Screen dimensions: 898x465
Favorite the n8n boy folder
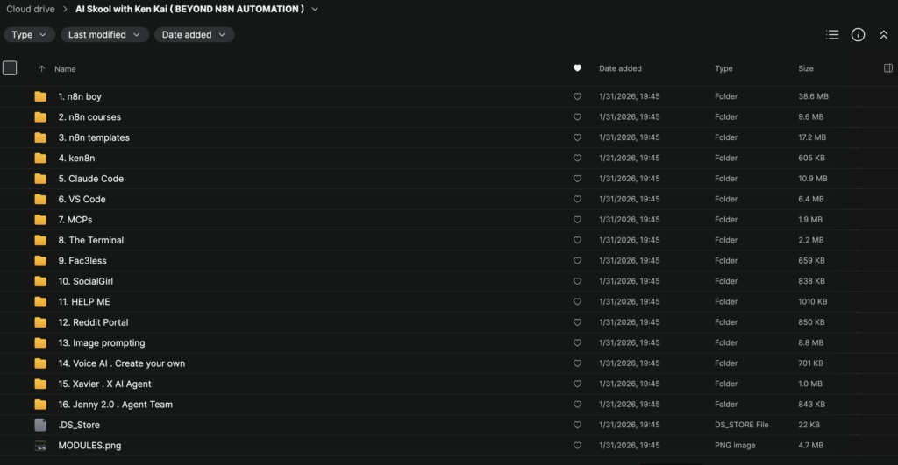coord(577,96)
